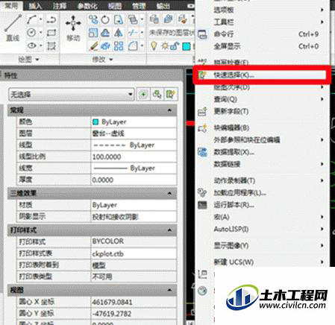Select the 直线 (Line) tool
This screenshot has width=335, height=325.
tap(13, 28)
